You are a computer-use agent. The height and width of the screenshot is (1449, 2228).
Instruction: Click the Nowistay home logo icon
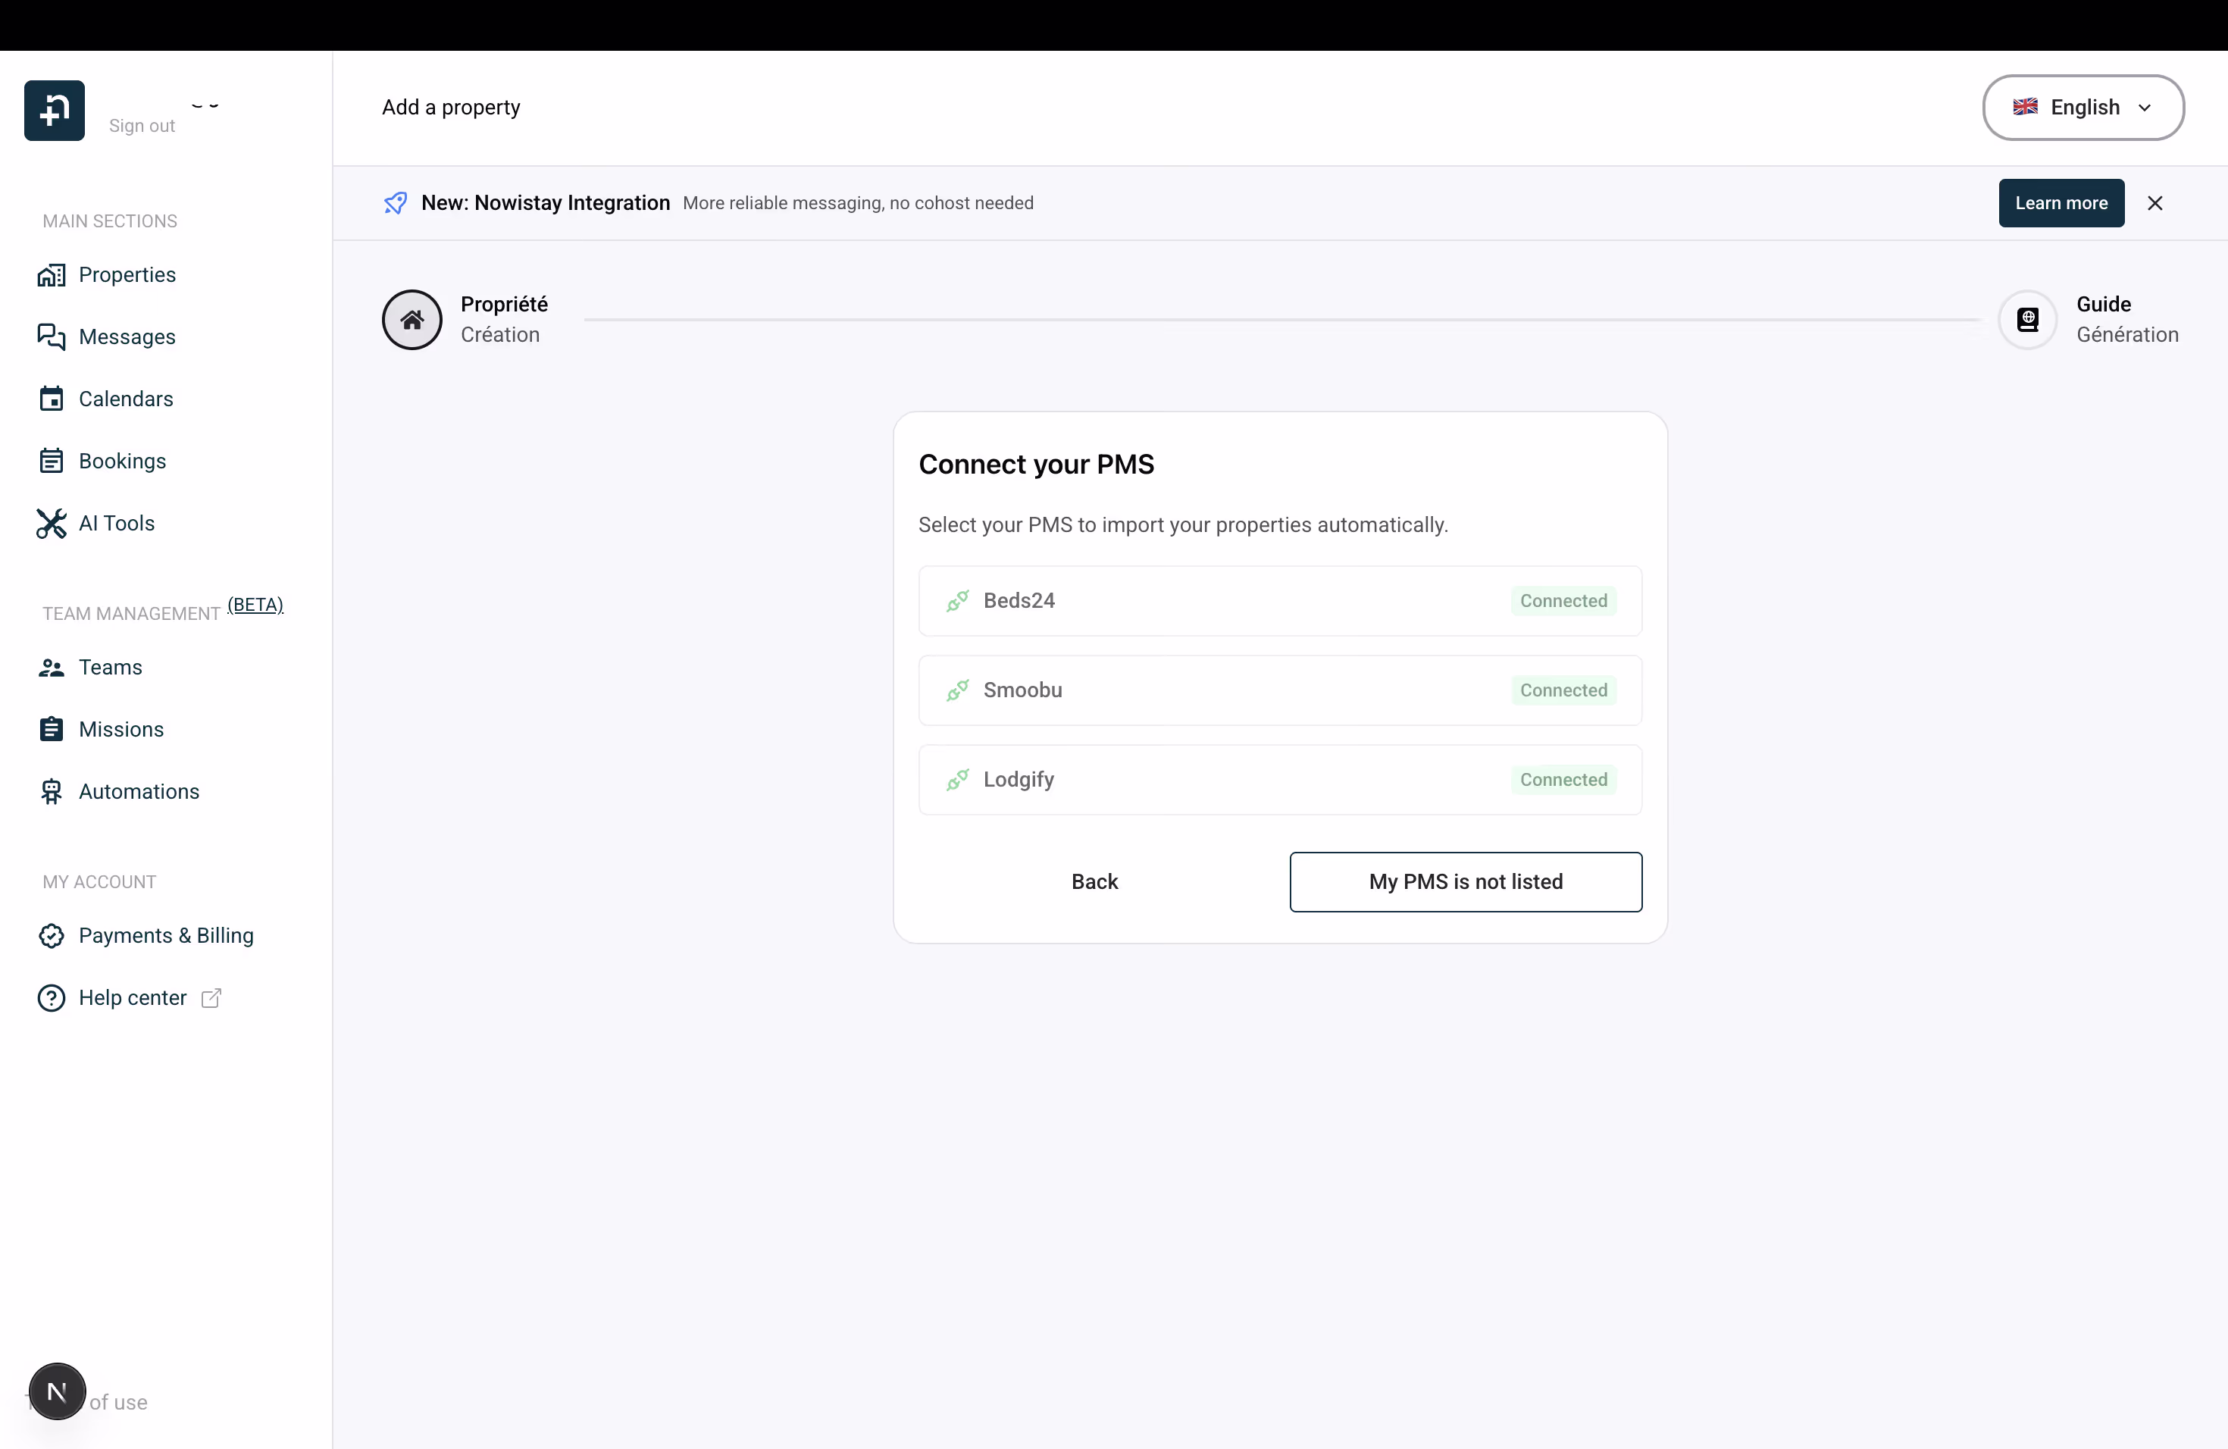tap(55, 111)
